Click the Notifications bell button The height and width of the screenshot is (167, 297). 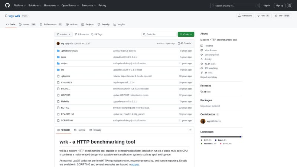245,16
